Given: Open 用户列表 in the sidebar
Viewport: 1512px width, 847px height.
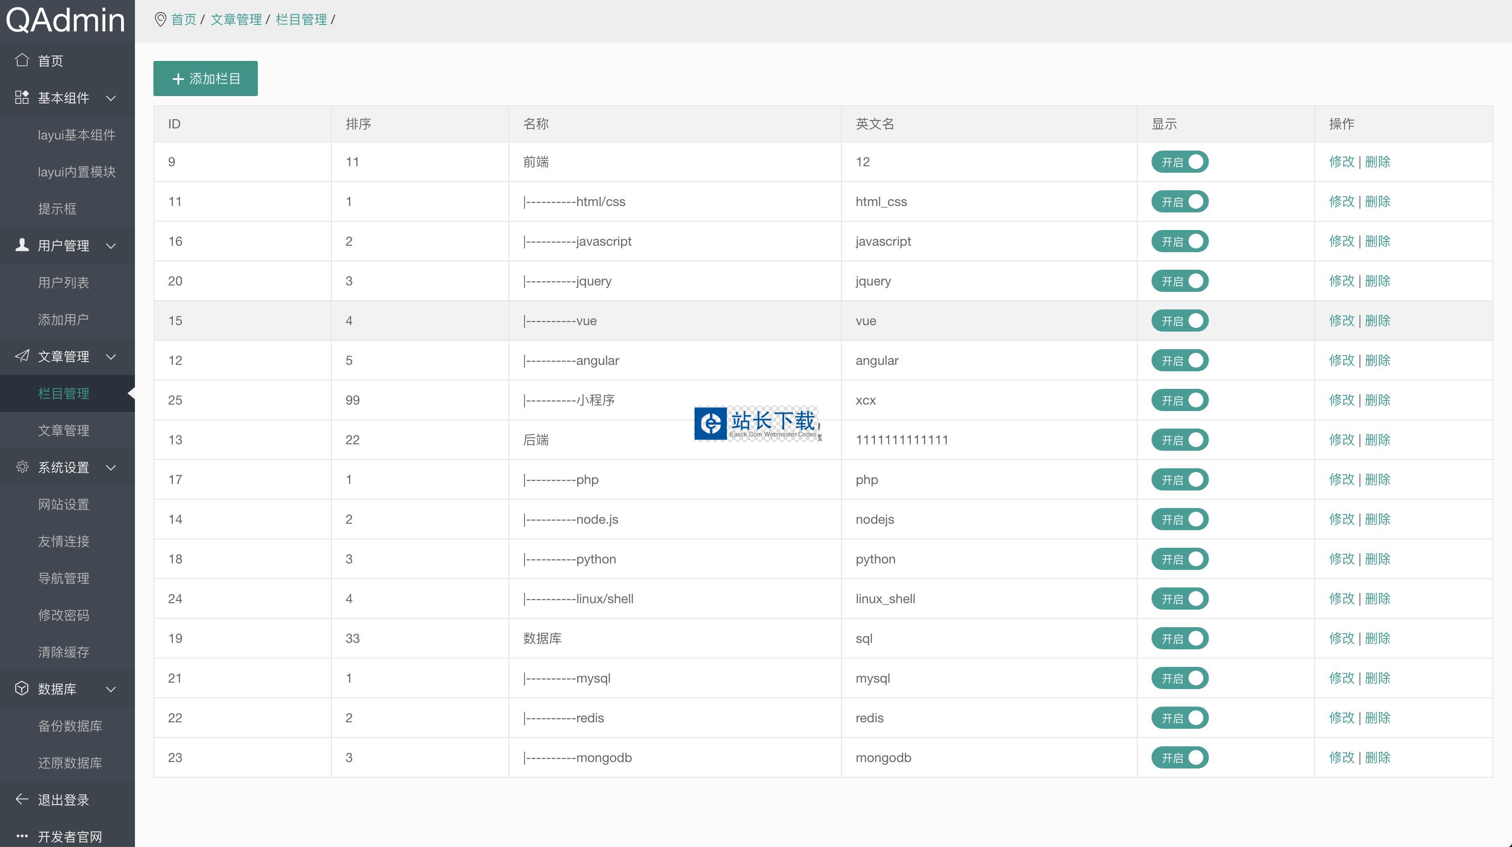Looking at the screenshot, I should point(63,283).
